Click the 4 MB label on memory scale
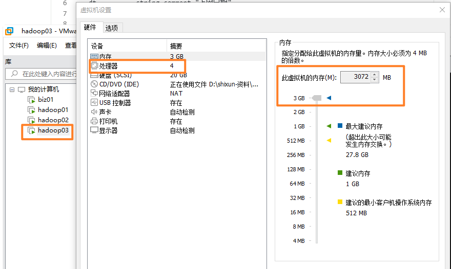Image resolution: width=451 pixels, height=269 pixels. (299, 240)
